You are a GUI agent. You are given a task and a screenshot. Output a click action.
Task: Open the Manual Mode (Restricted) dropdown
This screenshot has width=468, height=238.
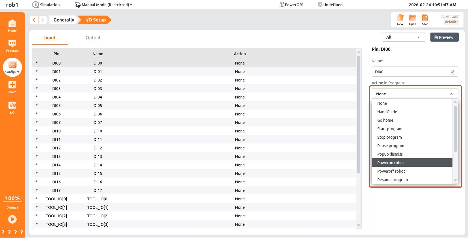point(104,5)
